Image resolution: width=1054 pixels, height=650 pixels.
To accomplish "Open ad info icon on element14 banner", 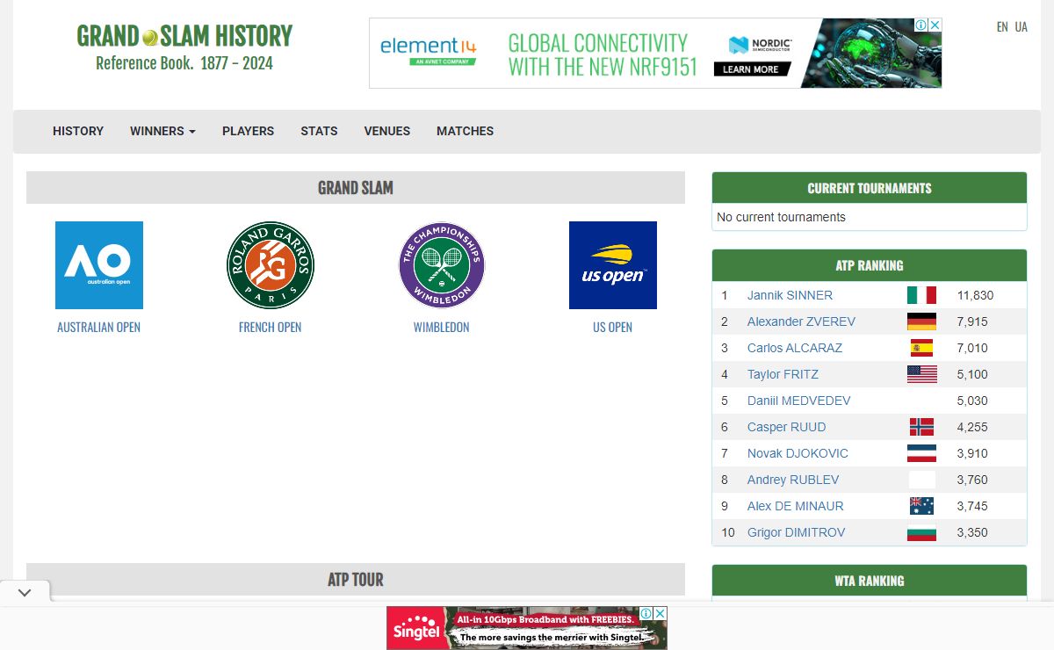I will point(922,25).
